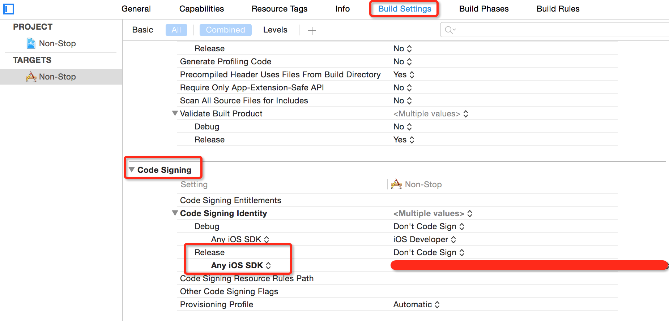Viewport: 669px width, 321px height.
Task: Toggle the All settings filter
Action: (x=176, y=30)
